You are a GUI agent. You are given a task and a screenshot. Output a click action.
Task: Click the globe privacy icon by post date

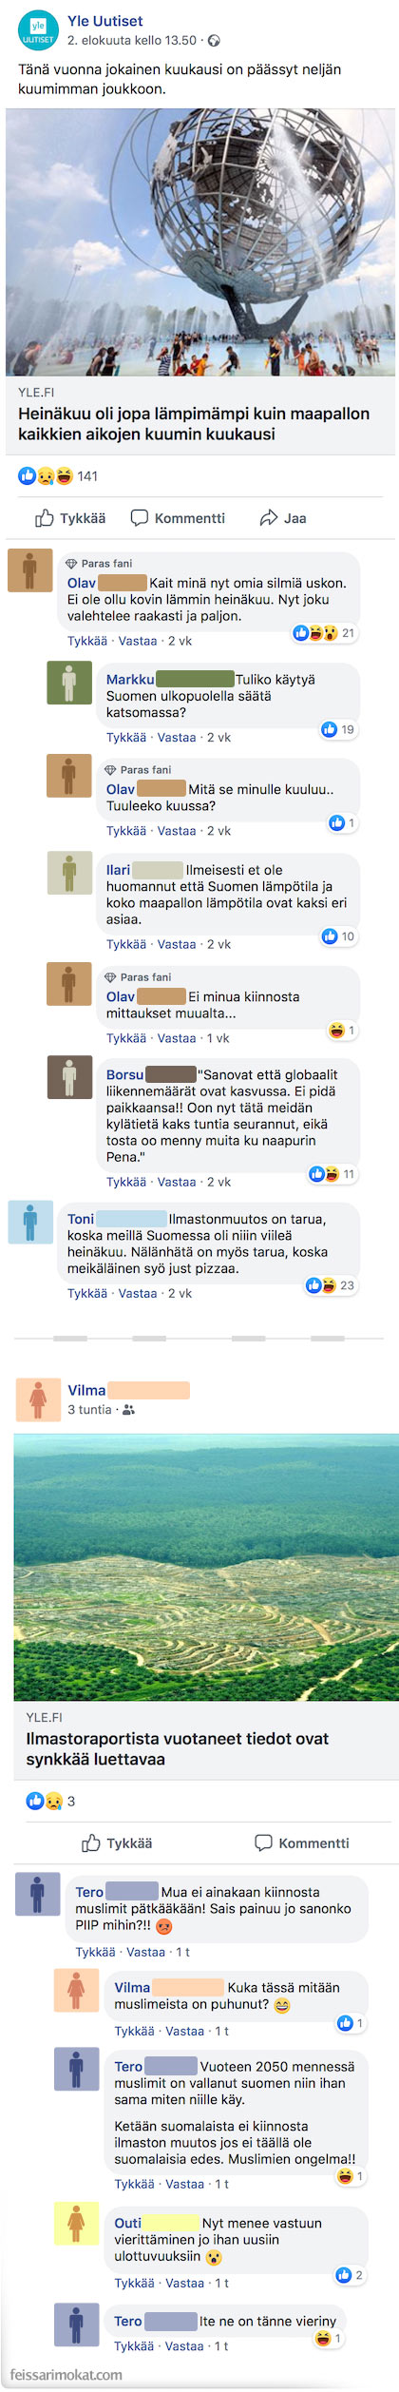(x=214, y=41)
